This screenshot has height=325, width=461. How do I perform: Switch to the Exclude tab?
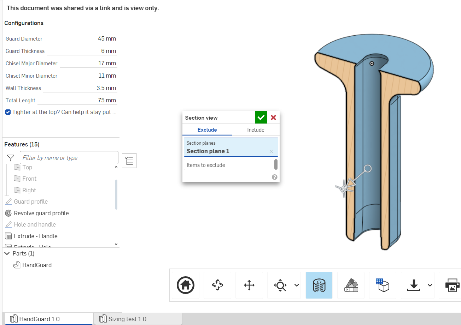(x=207, y=130)
